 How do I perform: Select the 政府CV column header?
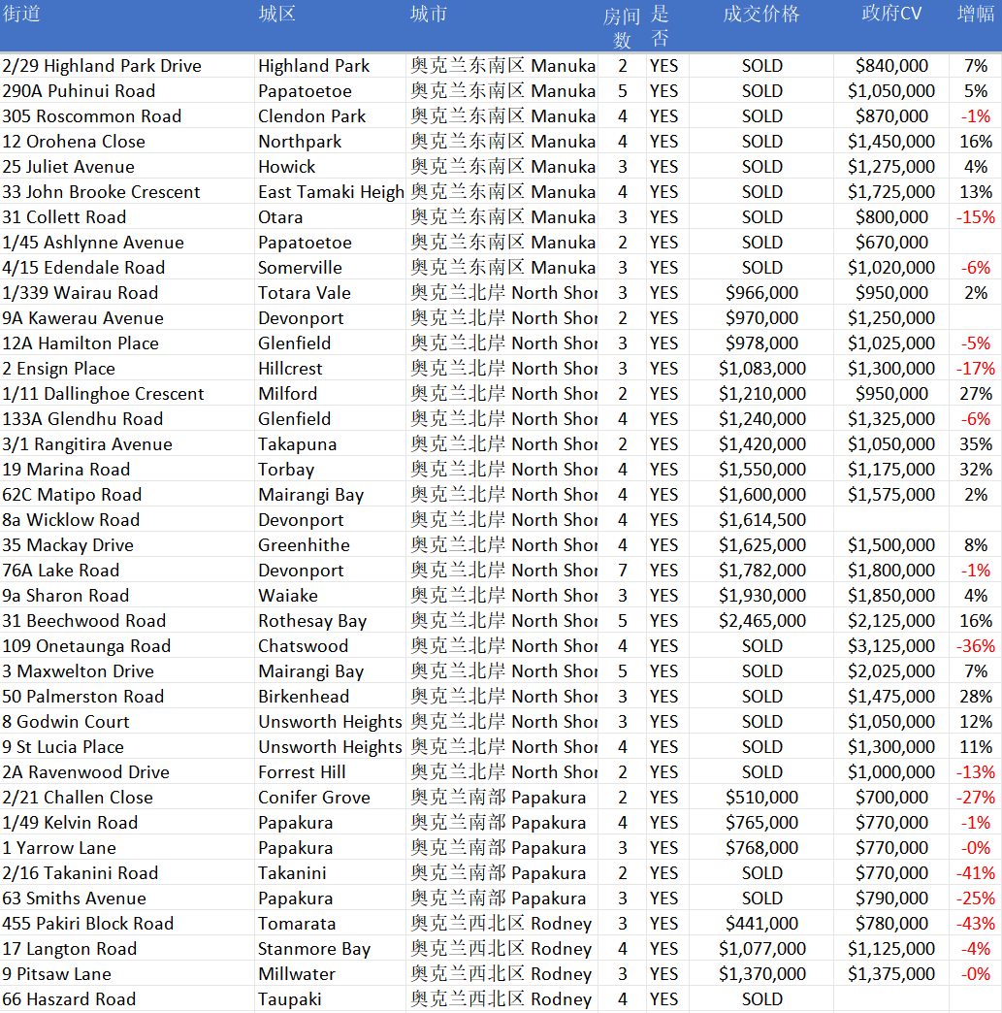tap(891, 15)
